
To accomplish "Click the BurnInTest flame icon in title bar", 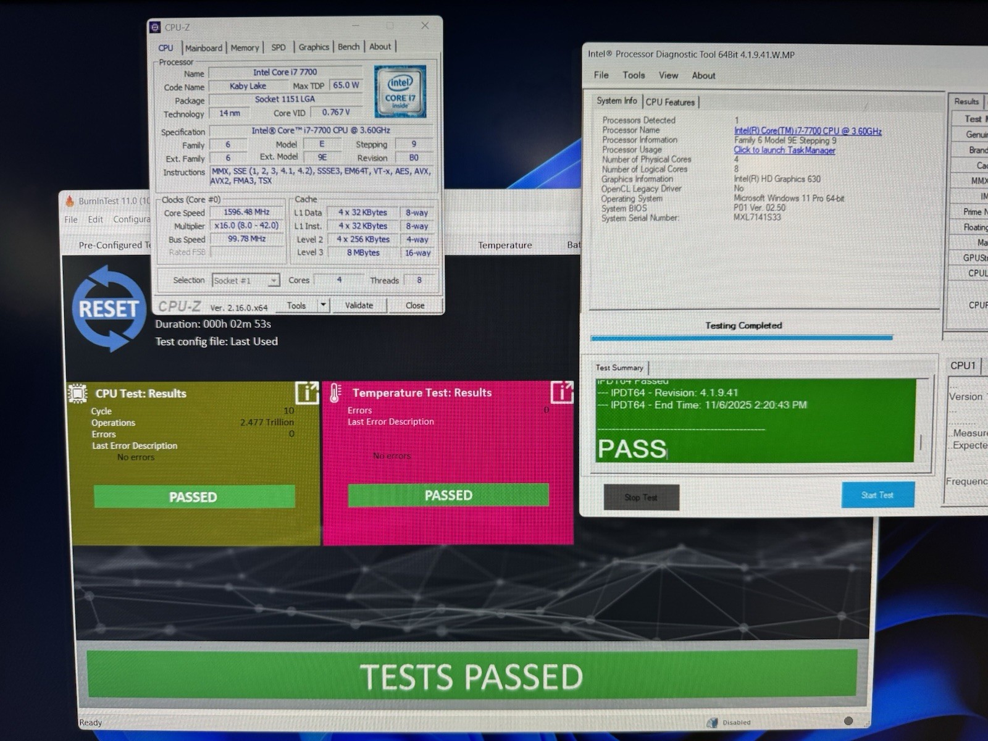I will [x=69, y=201].
